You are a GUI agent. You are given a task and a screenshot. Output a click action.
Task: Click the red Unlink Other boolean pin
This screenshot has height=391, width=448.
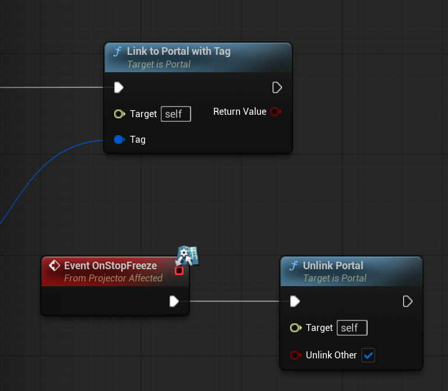[x=296, y=355]
